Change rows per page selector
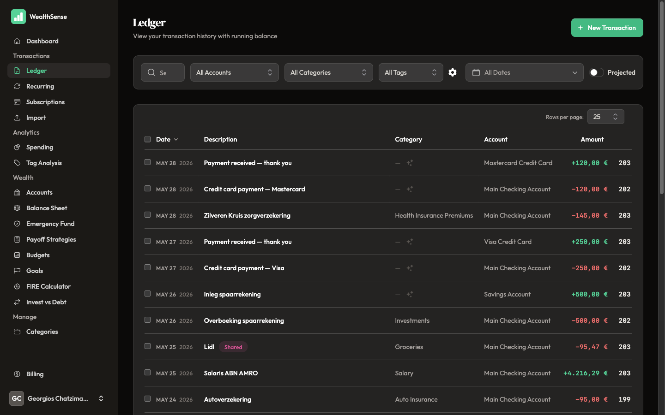This screenshot has width=665, height=415. click(x=605, y=117)
